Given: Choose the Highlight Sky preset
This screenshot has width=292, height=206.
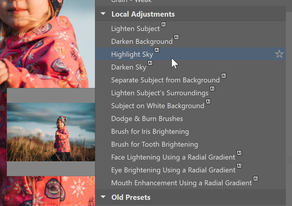Looking at the screenshot, I should point(132,54).
